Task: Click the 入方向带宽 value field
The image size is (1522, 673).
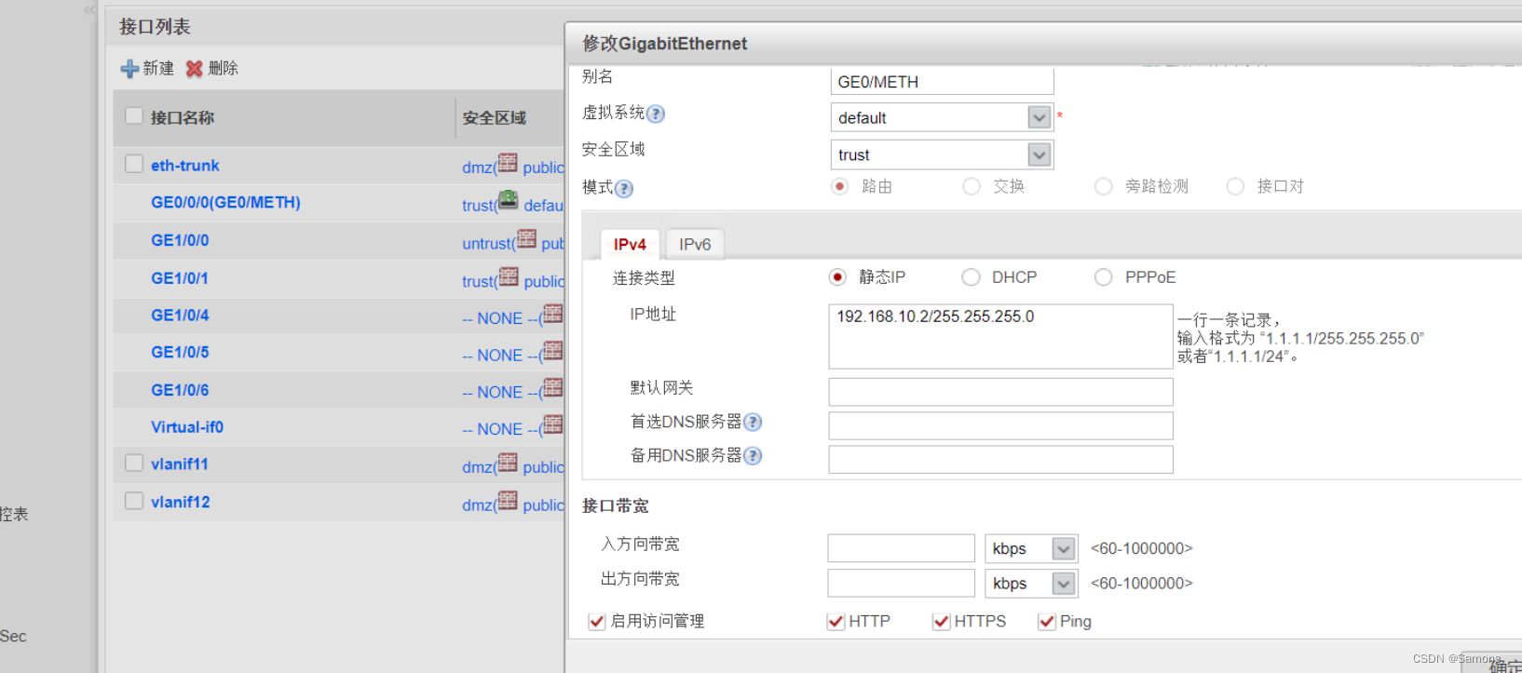Action: [x=901, y=548]
